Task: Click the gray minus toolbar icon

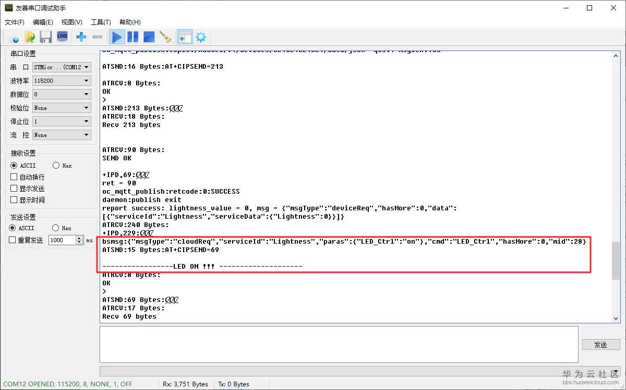Action: 97,37
